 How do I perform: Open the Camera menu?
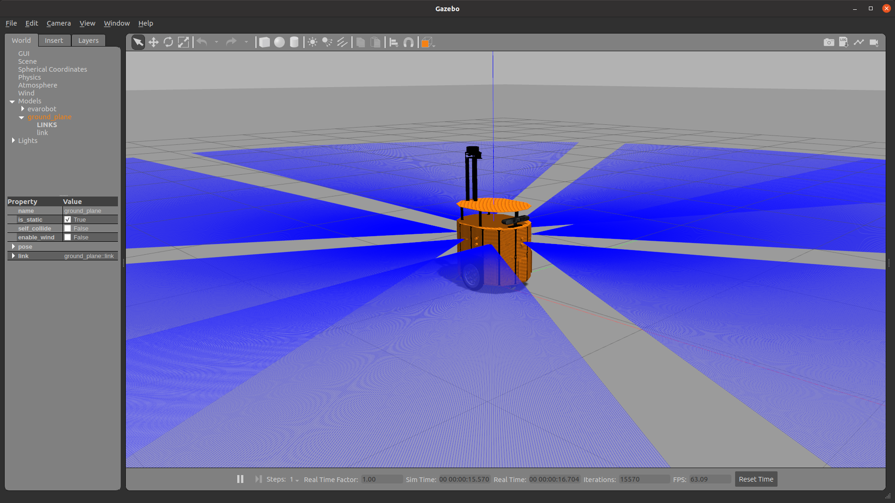click(x=59, y=23)
